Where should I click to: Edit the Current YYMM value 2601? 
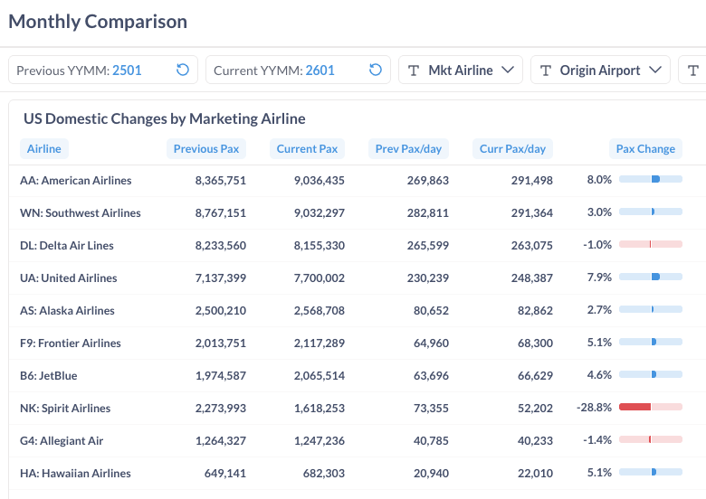[320, 71]
